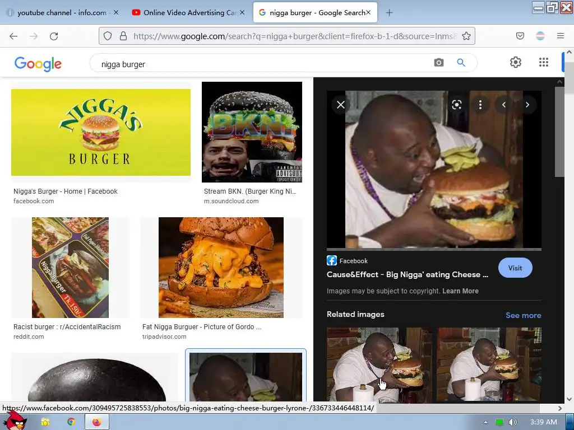Viewport: 574px width, 430px height.
Task: Open the Firefox hamburger application menu
Action: (x=561, y=36)
